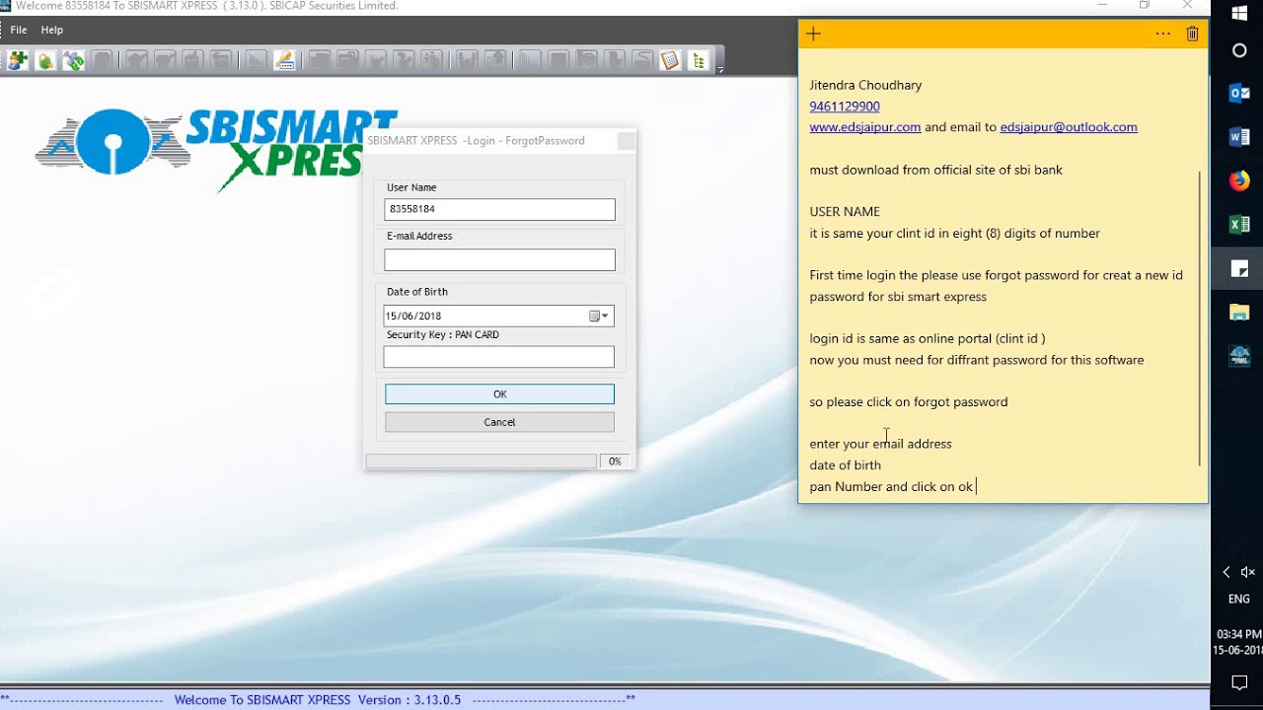
Task: Click the muted volume tray icon
Action: [1248, 572]
